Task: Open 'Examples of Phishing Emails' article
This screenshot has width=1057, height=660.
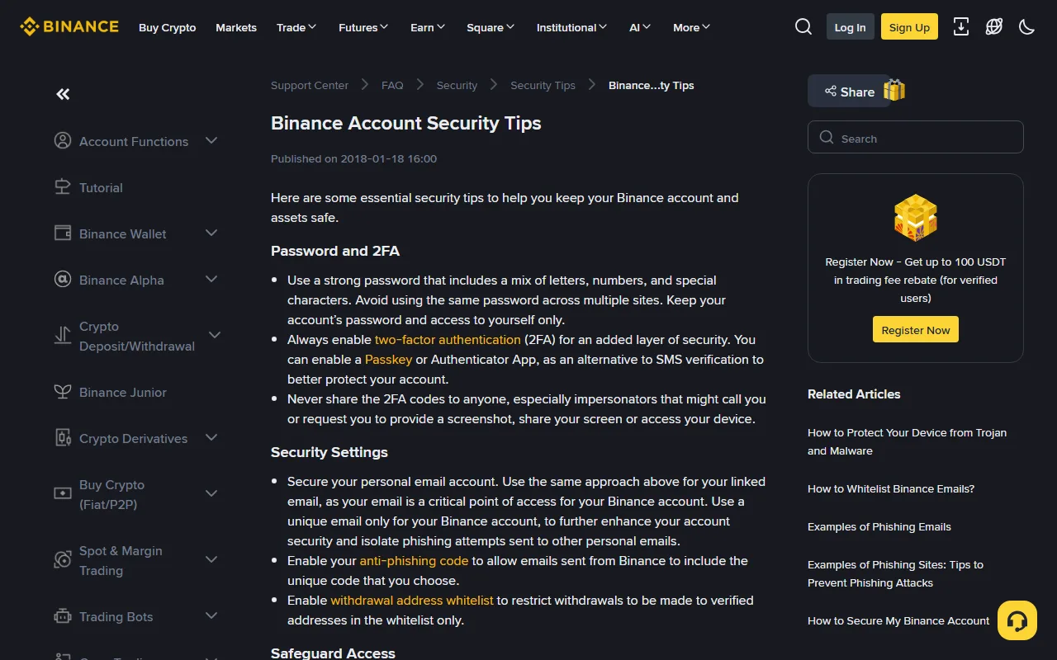Action: pos(879,526)
